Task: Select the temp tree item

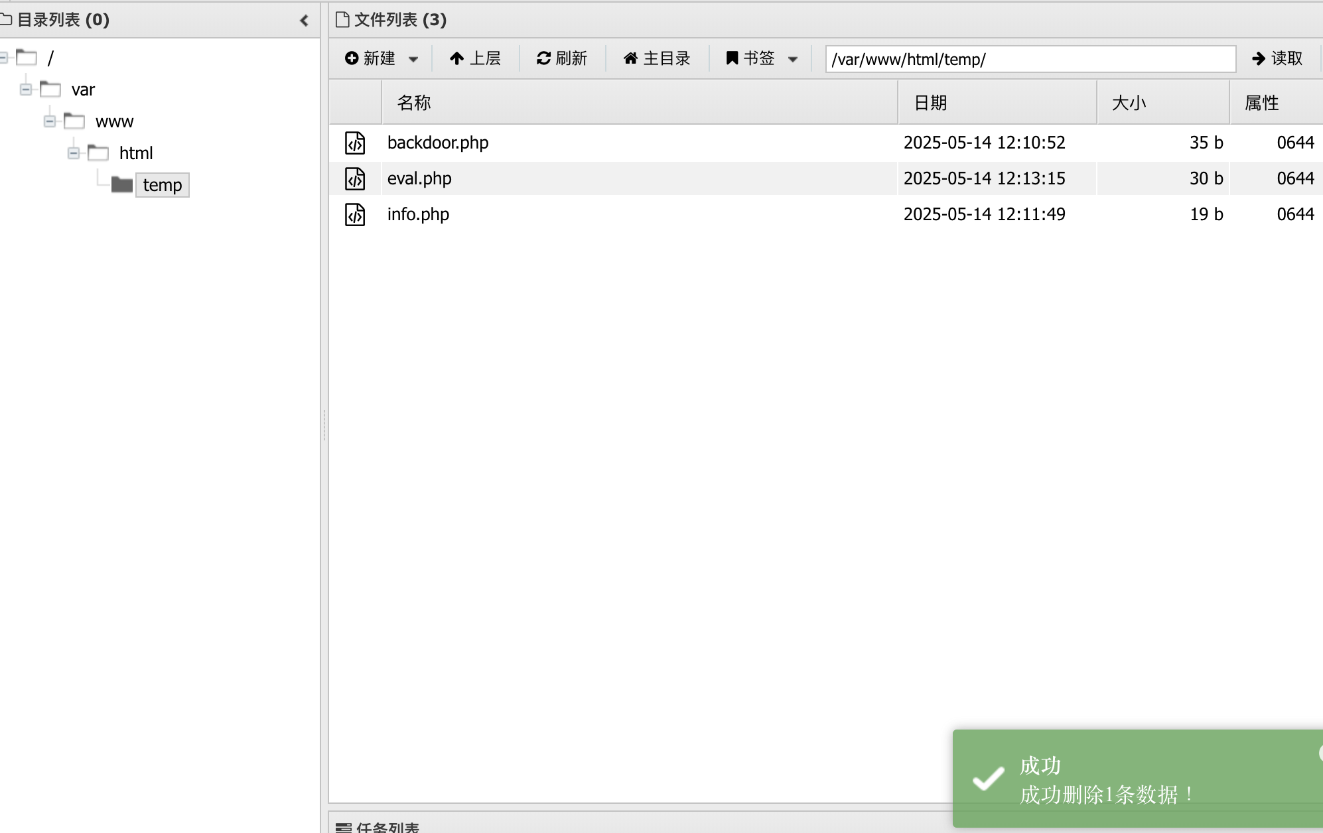Action: [163, 185]
